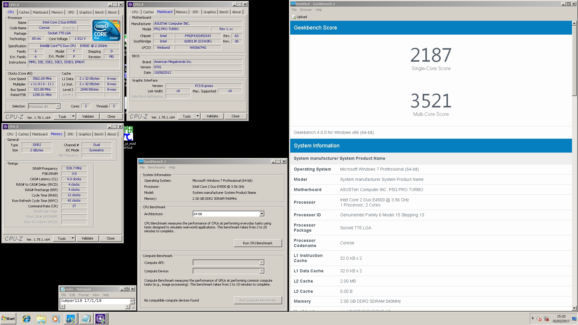Image resolution: width=578 pixels, height=325 pixels.
Task: Expand Tools arrow in CPU-Z Mainboard window
Action: (197, 116)
